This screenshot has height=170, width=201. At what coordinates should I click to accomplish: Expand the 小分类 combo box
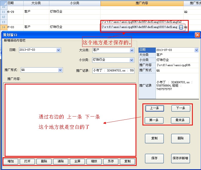[x=132, y=60]
